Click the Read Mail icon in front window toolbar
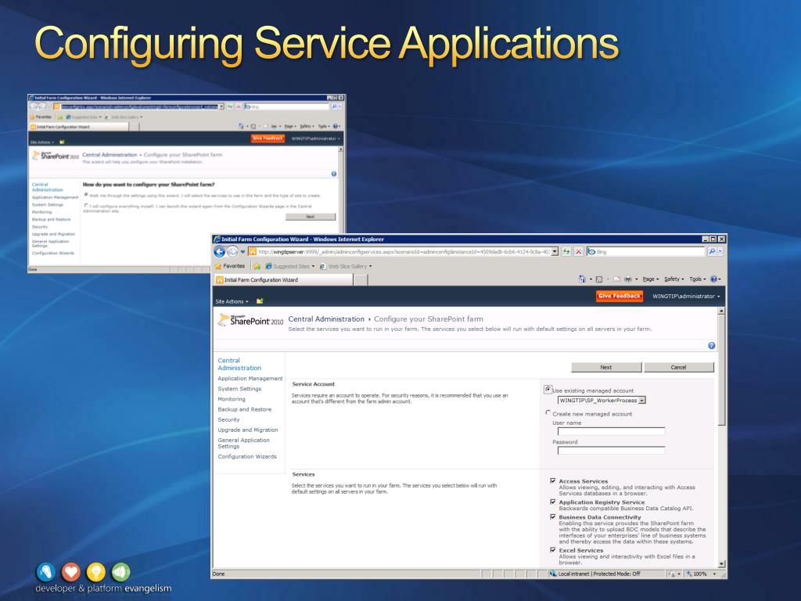This screenshot has width=801, height=601. click(616, 279)
